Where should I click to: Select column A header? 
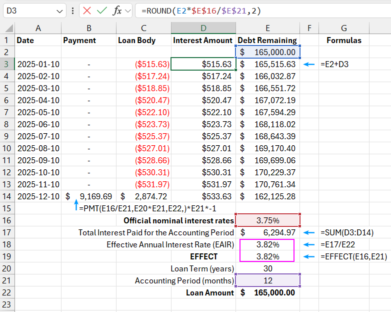38,28
